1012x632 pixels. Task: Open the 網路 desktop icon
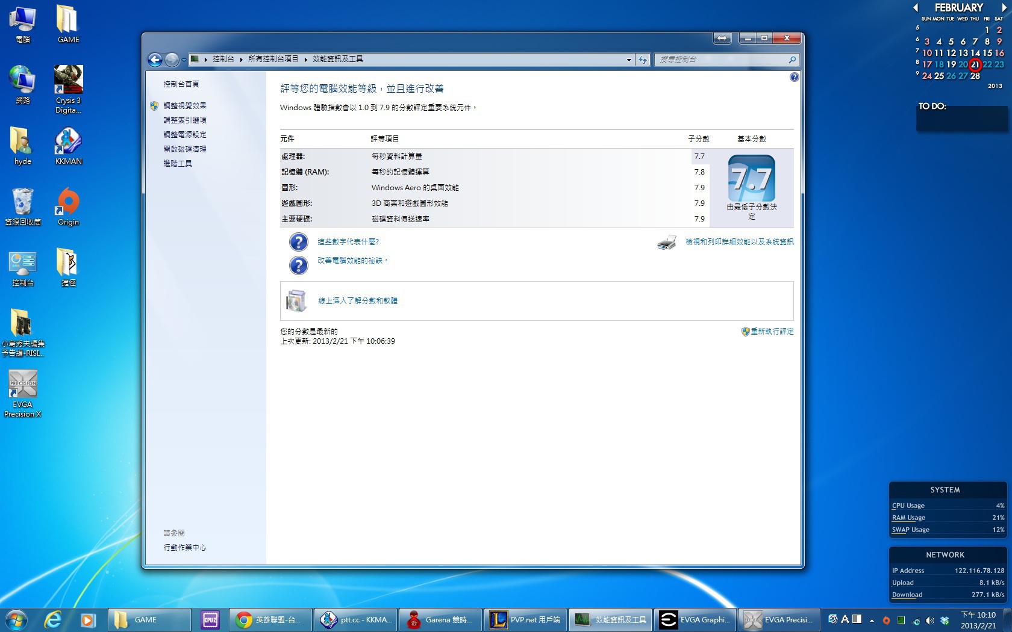point(22,85)
